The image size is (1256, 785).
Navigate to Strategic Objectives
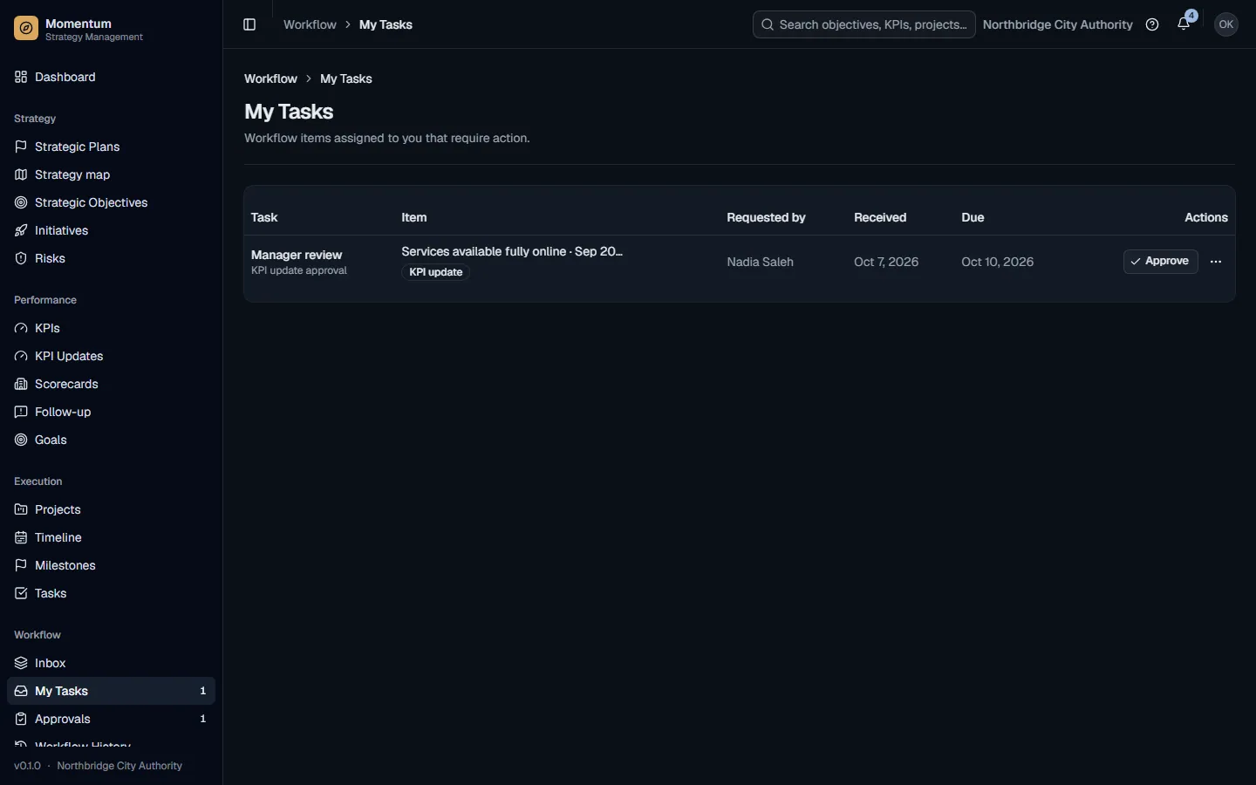tap(111, 202)
